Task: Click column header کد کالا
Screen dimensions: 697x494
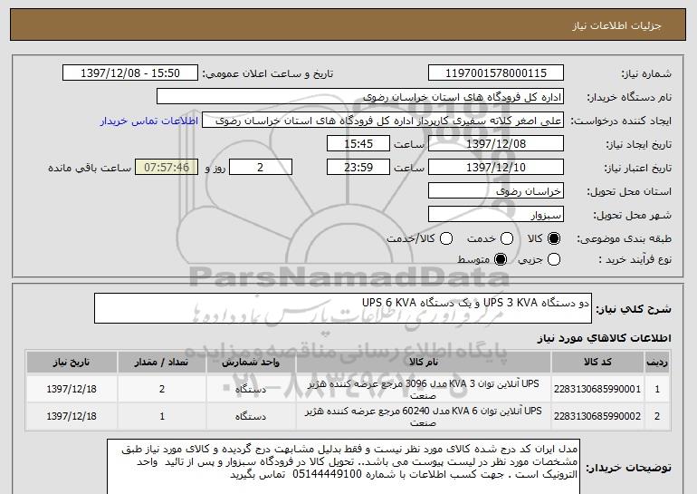Action: coord(597,363)
